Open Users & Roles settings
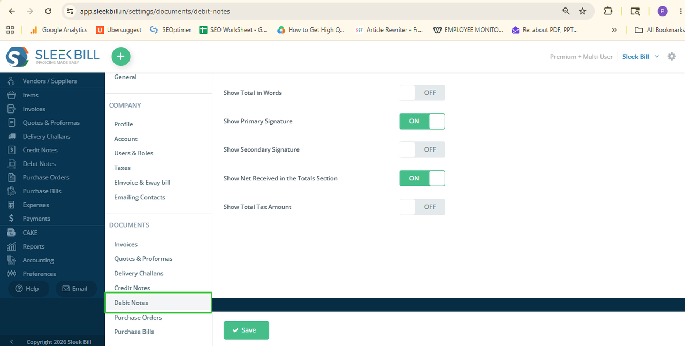 [134, 153]
